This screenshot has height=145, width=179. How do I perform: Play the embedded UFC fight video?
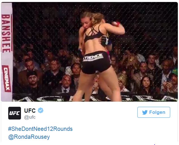[89, 52]
